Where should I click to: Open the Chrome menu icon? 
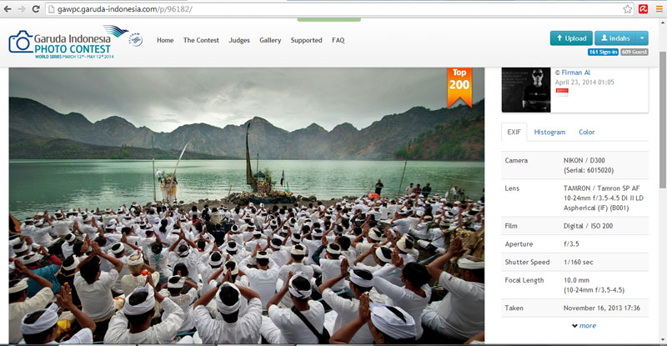(x=659, y=9)
